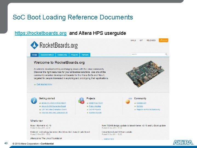Viewport: 197px width, 148px height.
Task: Open the New RGMII design update news
Action: tap(134, 126)
